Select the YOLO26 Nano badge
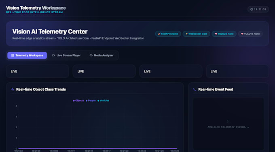This screenshot has width=275, height=152. coord(224,34)
